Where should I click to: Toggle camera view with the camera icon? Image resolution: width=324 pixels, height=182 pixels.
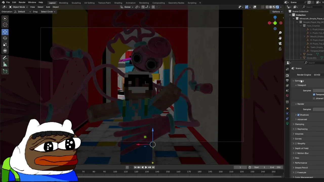click(x=280, y=43)
